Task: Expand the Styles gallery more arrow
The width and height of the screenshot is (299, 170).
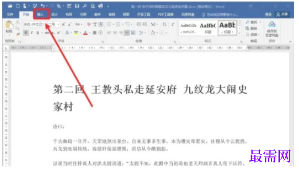Action: coord(240,34)
